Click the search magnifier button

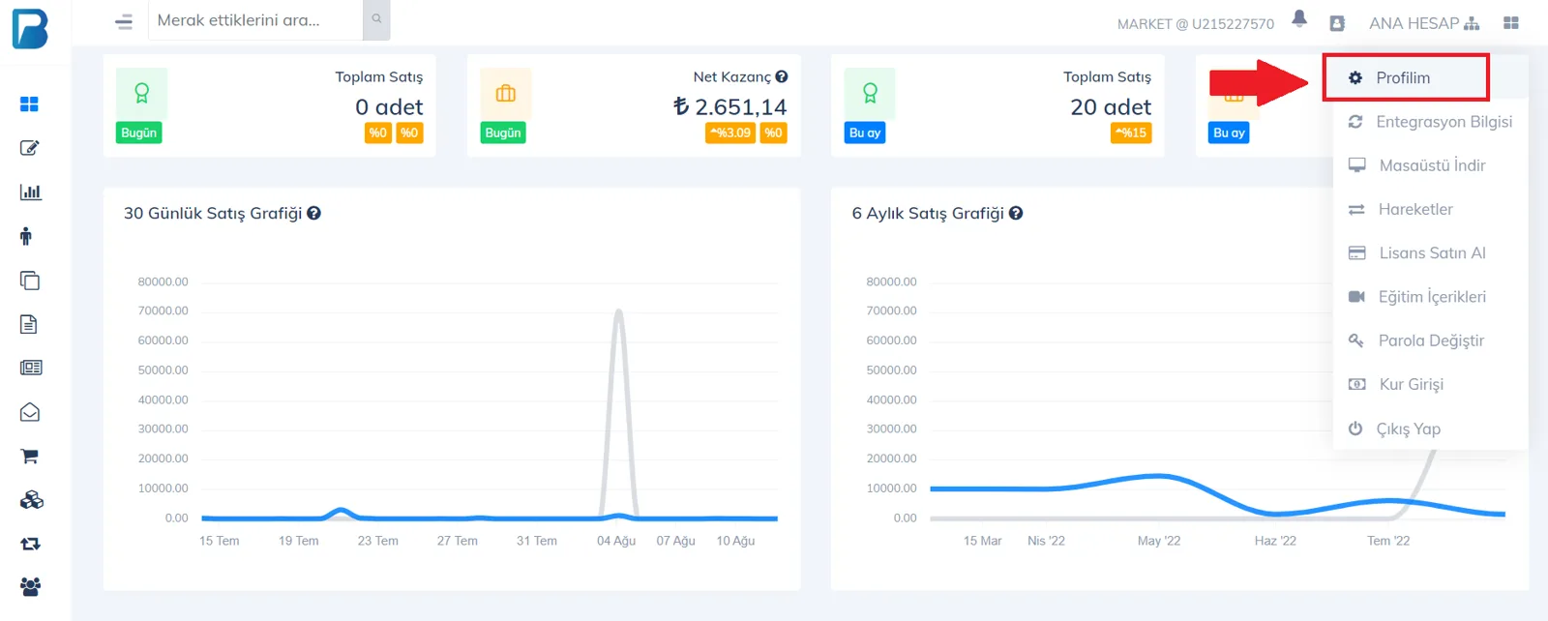point(376,19)
